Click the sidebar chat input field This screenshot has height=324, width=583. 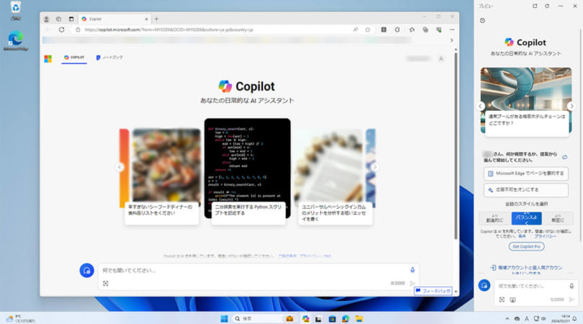532,286
